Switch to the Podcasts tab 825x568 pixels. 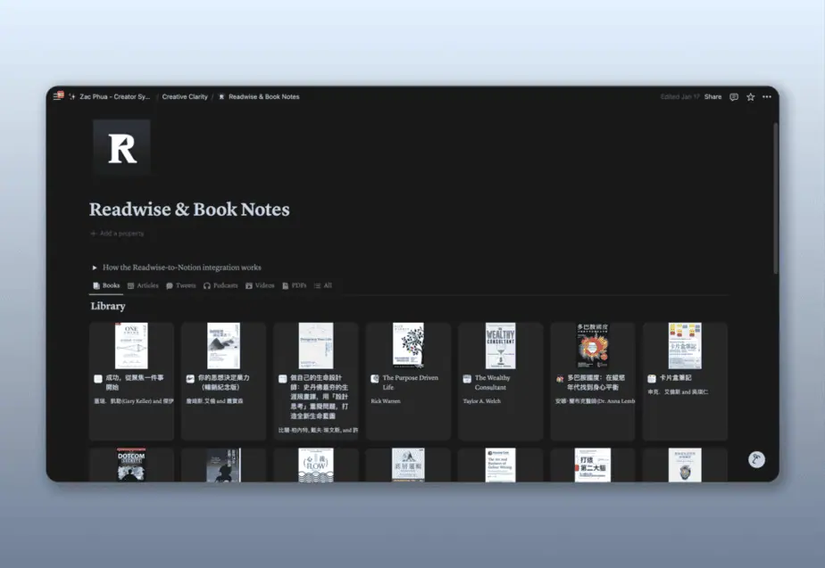click(221, 286)
